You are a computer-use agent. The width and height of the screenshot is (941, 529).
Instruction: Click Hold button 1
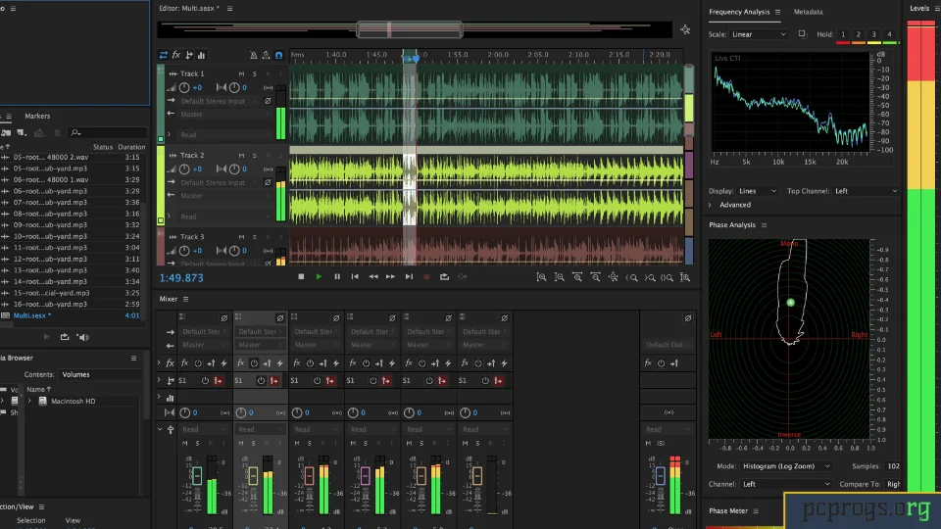[843, 34]
